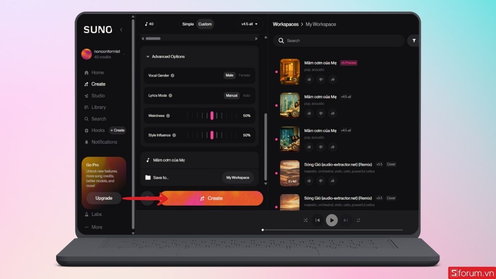Image resolution: width=496 pixels, height=279 pixels.
Task: Click the right arrow of the horizontal scrollbar
Action: tap(256, 38)
